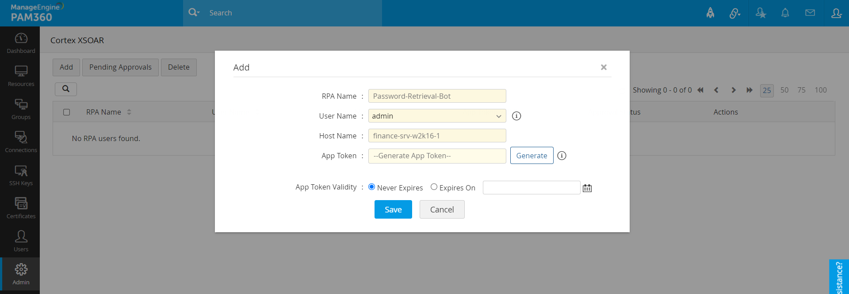
Task: Open the Resources sidebar item
Action: pyautogui.click(x=21, y=76)
